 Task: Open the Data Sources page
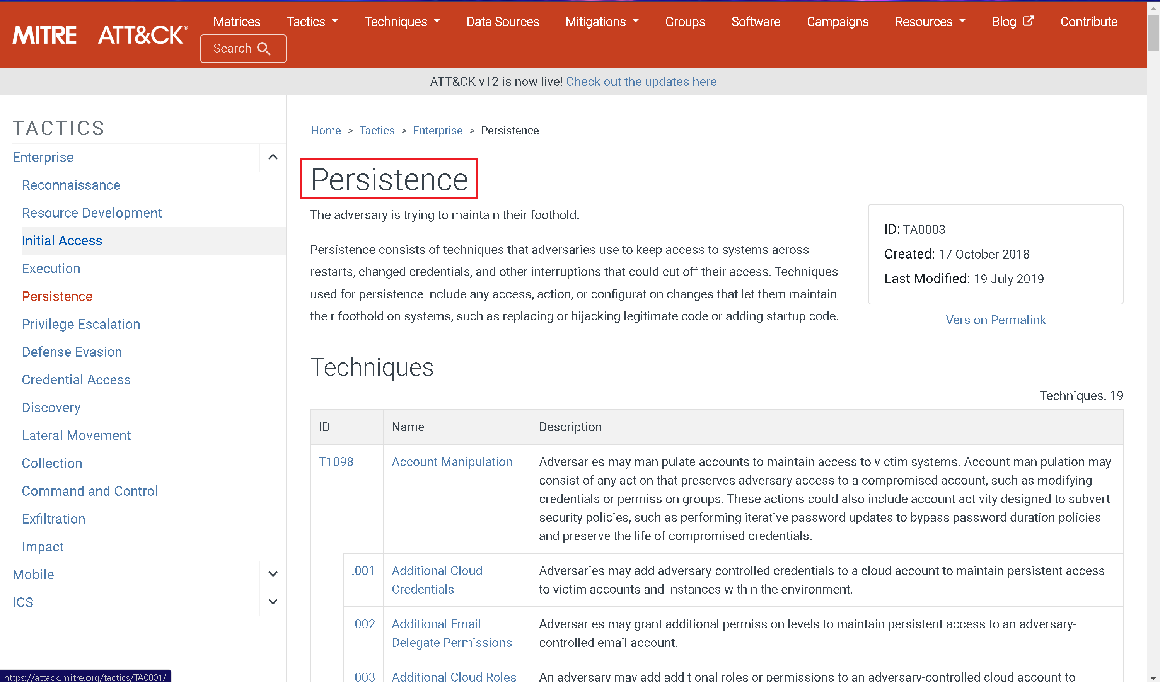502,22
